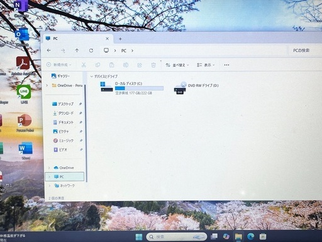The image size is (322, 242).
Task: Open the See more (three dots) menu
Action: point(226,65)
